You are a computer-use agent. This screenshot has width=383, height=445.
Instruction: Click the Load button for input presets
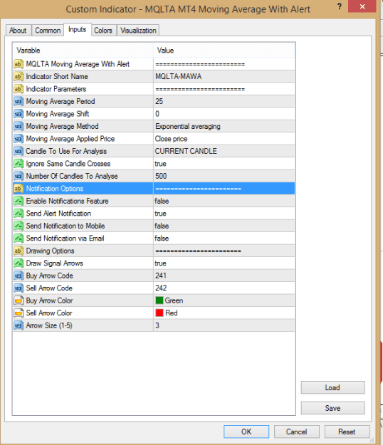(332, 387)
